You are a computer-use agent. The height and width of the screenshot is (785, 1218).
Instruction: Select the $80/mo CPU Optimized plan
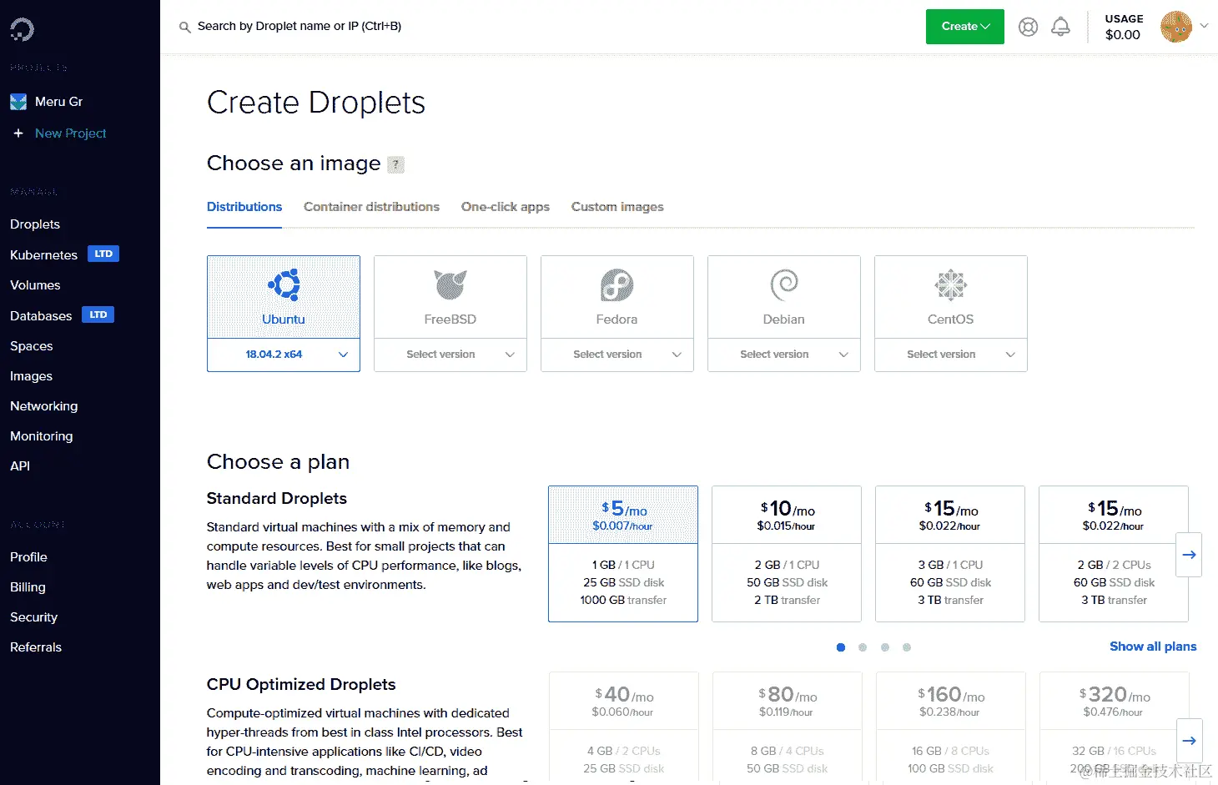787,728
